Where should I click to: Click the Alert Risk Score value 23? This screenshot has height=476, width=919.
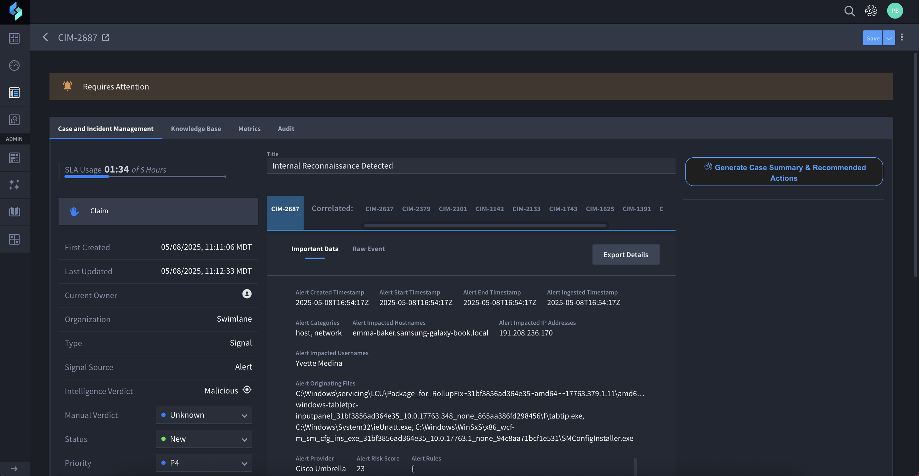360,468
